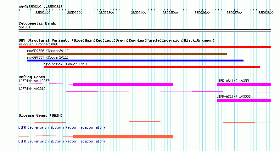
Task: Click ruler position 38592400
Action: coord(138,13)
